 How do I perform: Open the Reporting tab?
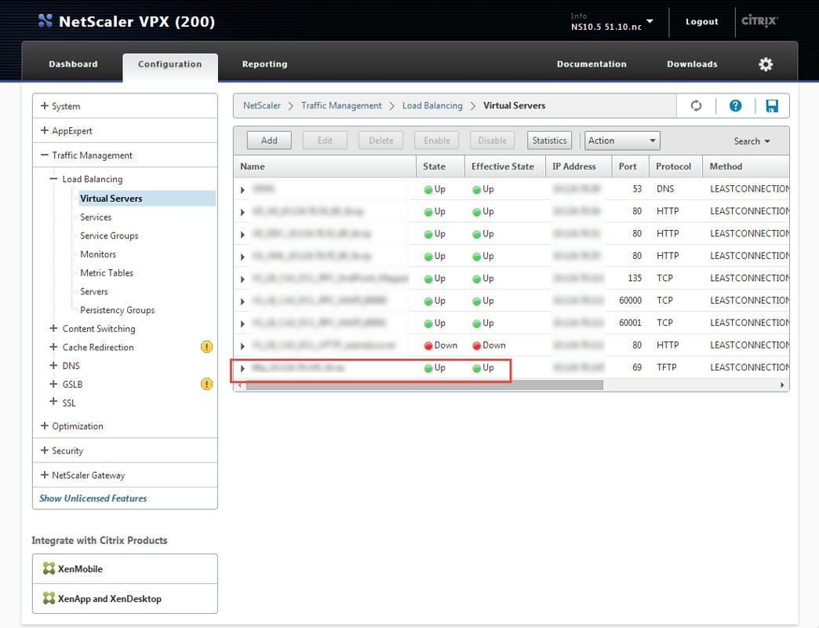pos(264,64)
